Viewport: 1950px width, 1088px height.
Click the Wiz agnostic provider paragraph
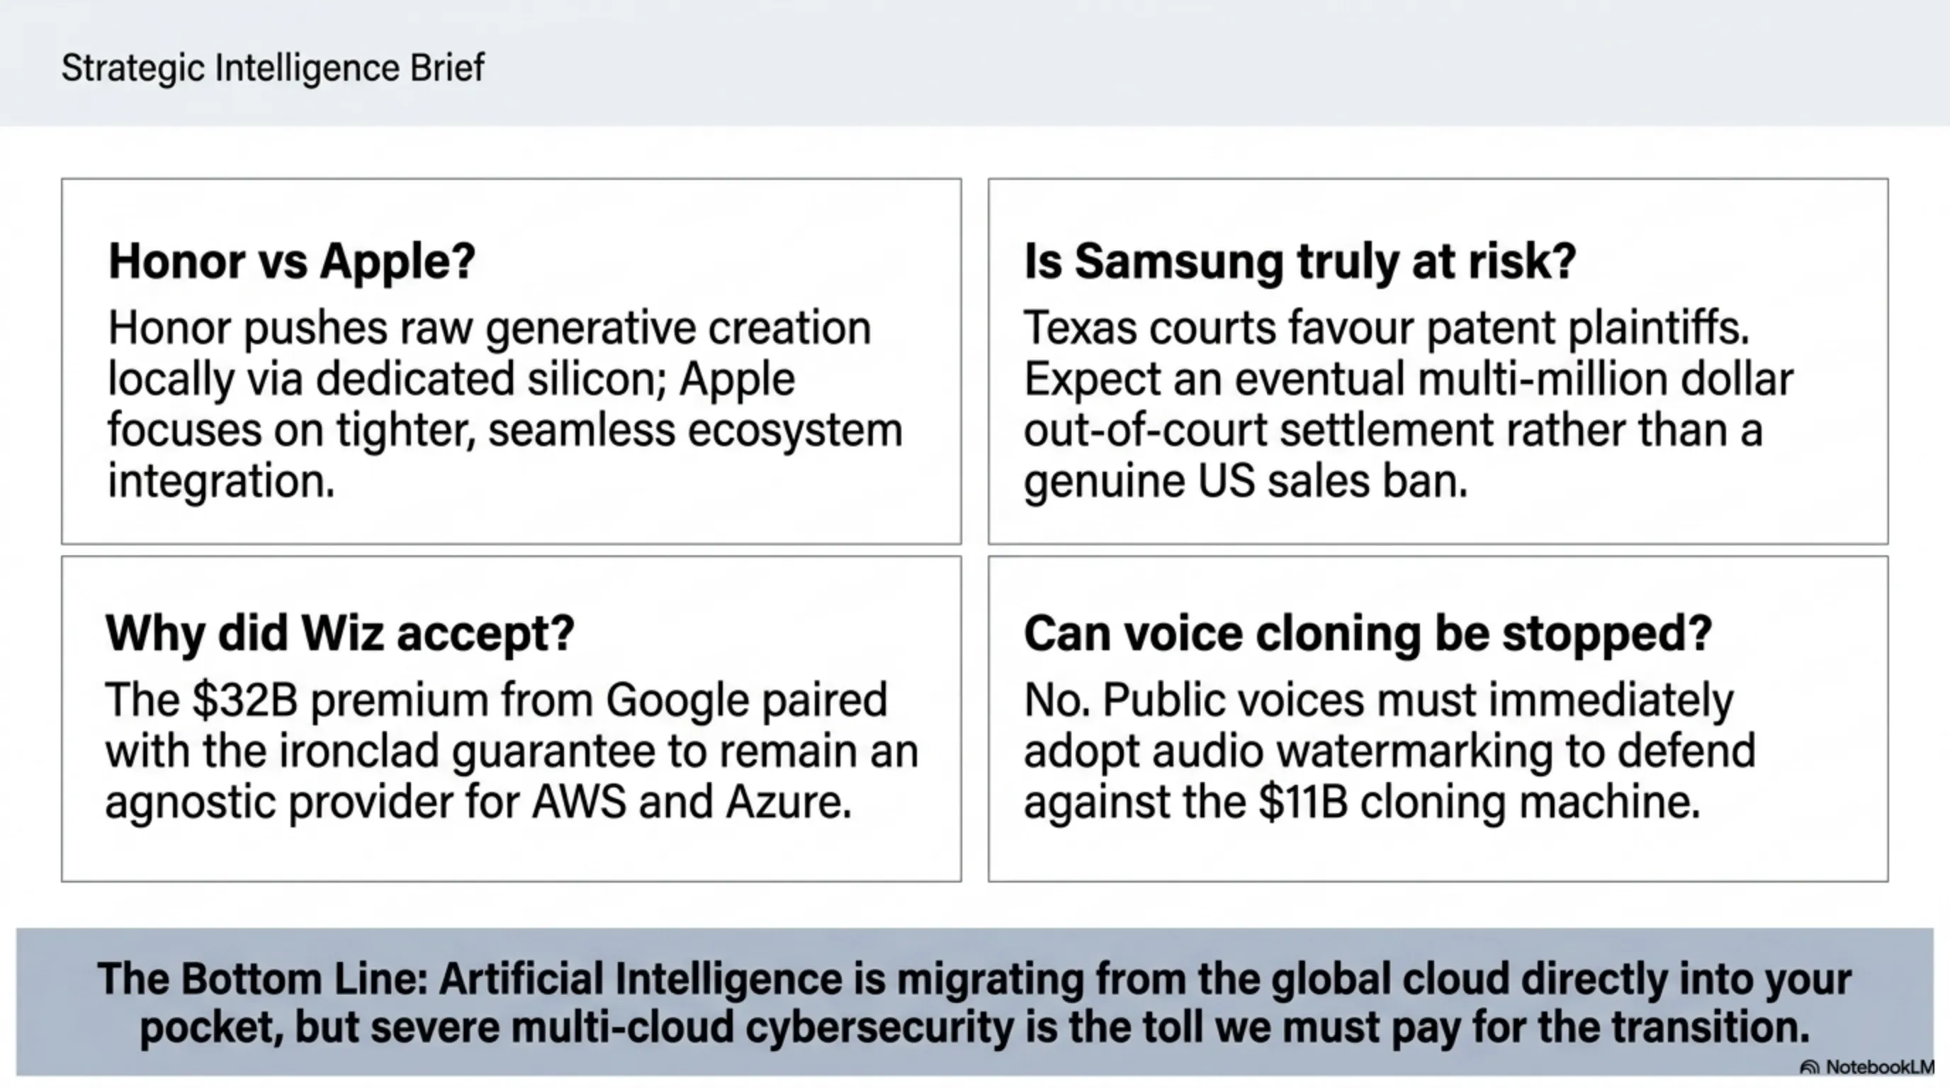click(511, 751)
